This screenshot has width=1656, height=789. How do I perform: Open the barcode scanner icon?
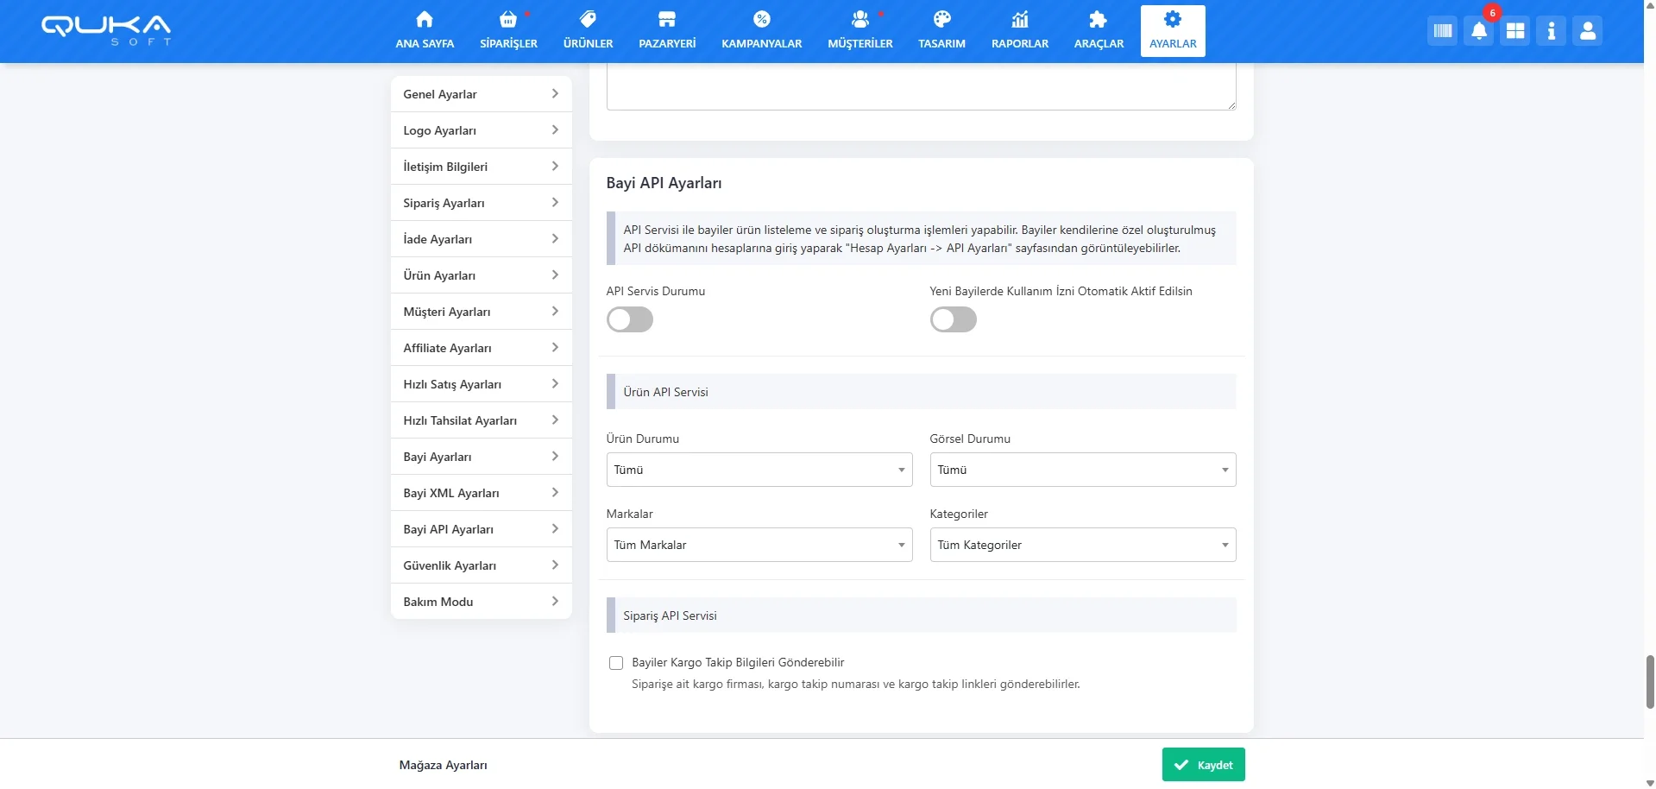pos(1442,32)
